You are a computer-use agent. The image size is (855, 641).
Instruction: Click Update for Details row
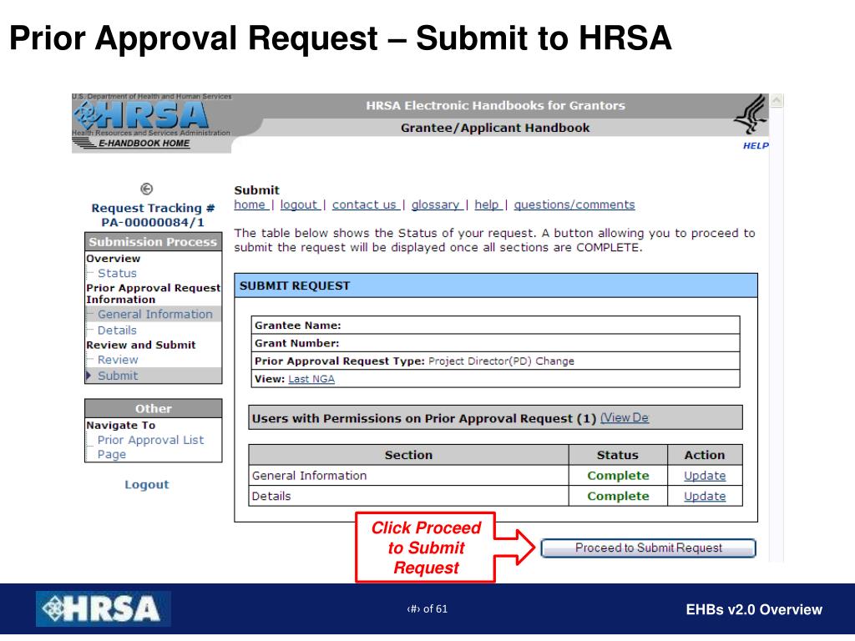pos(705,496)
